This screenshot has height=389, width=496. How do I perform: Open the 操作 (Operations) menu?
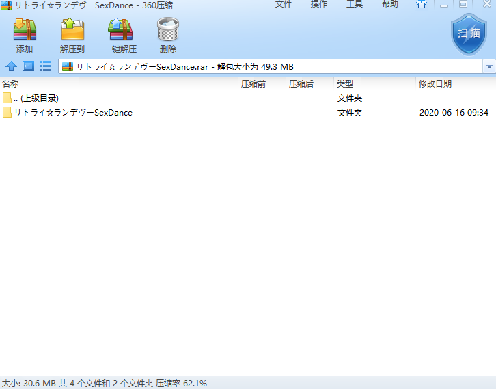(x=319, y=5)
